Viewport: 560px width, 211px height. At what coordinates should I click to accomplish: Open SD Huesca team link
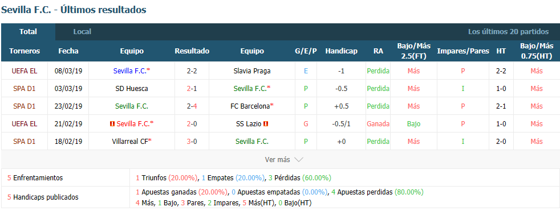[132, 88]
